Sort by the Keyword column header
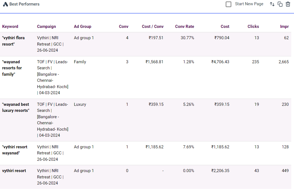 click(x=10, y=27)
